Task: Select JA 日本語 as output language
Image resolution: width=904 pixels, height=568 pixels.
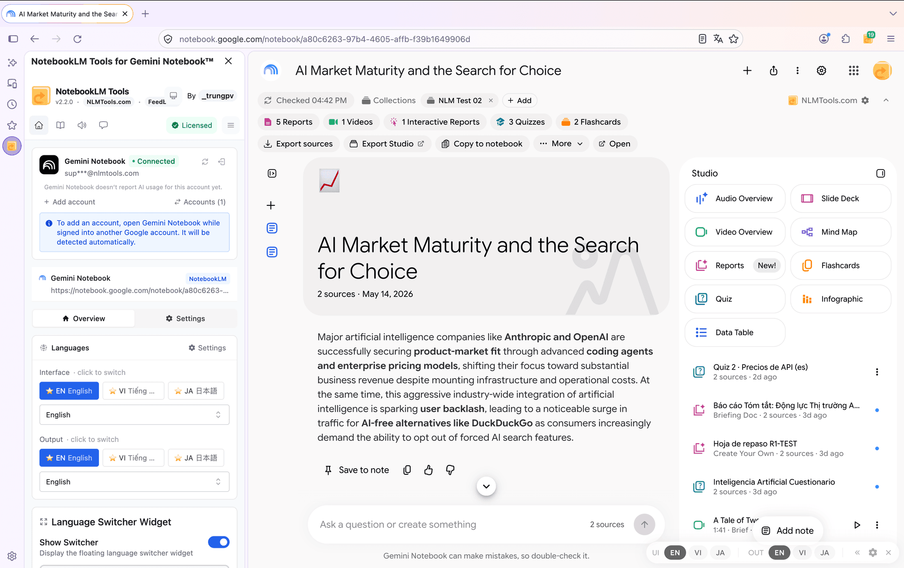Action: (x=196, y=458)
